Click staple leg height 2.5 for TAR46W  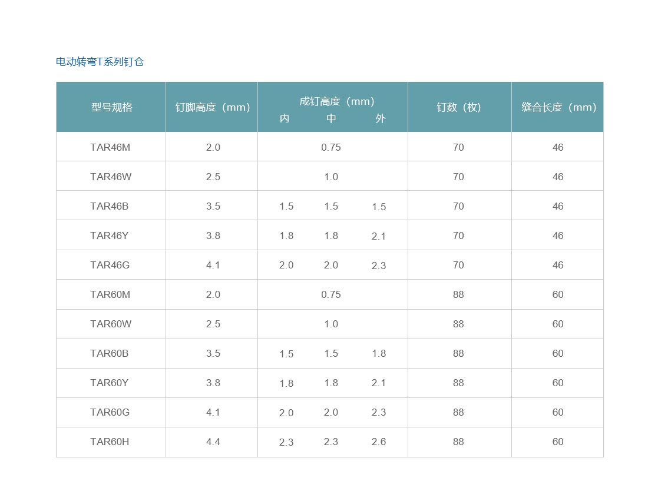[213, 177]
